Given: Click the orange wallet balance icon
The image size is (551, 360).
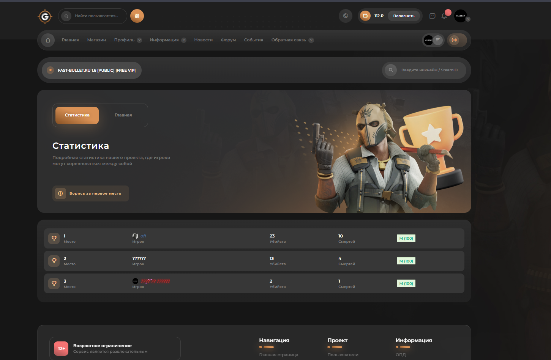Looking at the screenshot, I should click(x=365, y=16).
